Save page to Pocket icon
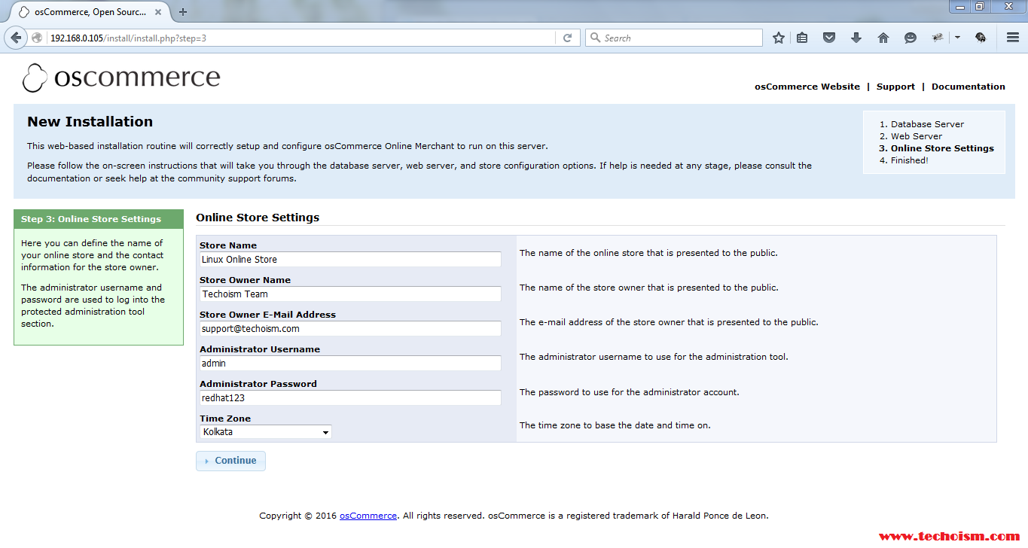The height and width of the screenshot is (548, 1028). point(829,38)
